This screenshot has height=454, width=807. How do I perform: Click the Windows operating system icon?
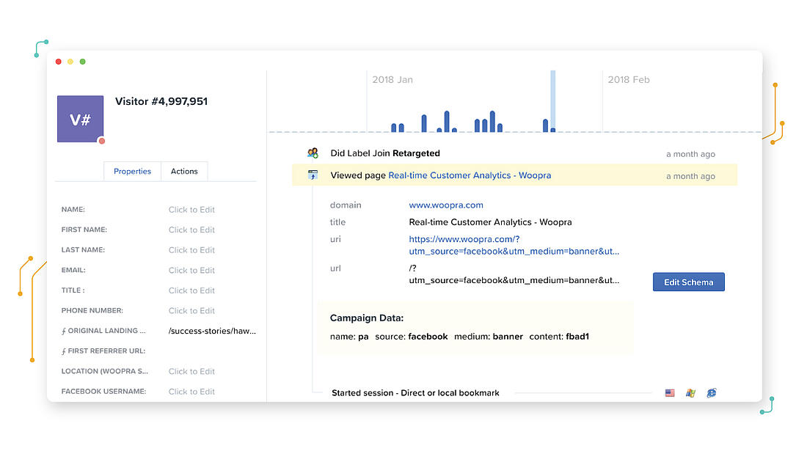(x=690, y=392)
